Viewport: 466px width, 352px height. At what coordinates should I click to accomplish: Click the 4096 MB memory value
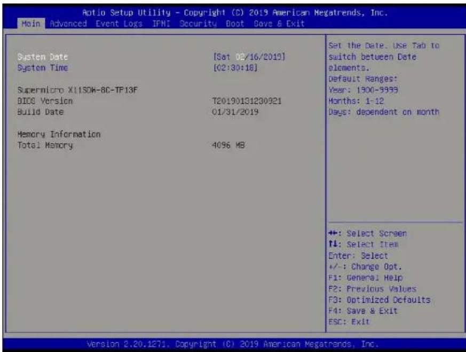pos(228,145)
